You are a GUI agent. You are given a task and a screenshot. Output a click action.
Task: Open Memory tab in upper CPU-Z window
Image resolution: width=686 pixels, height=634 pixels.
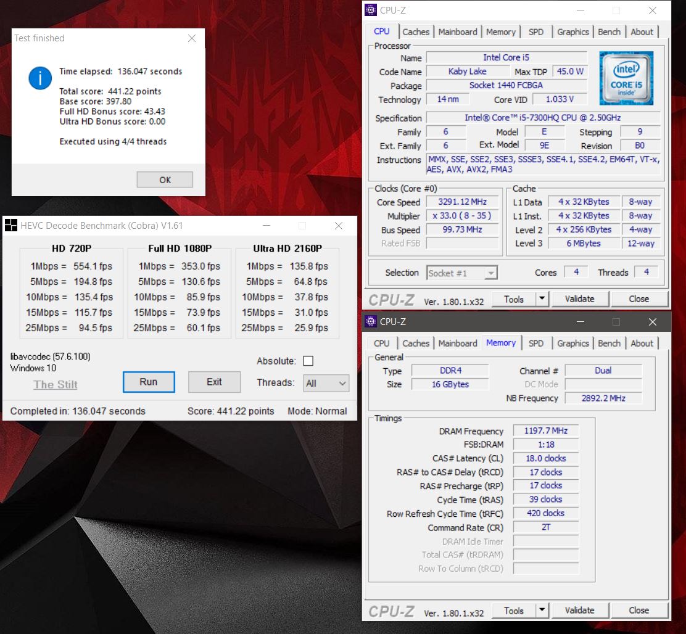click(500, 32)
